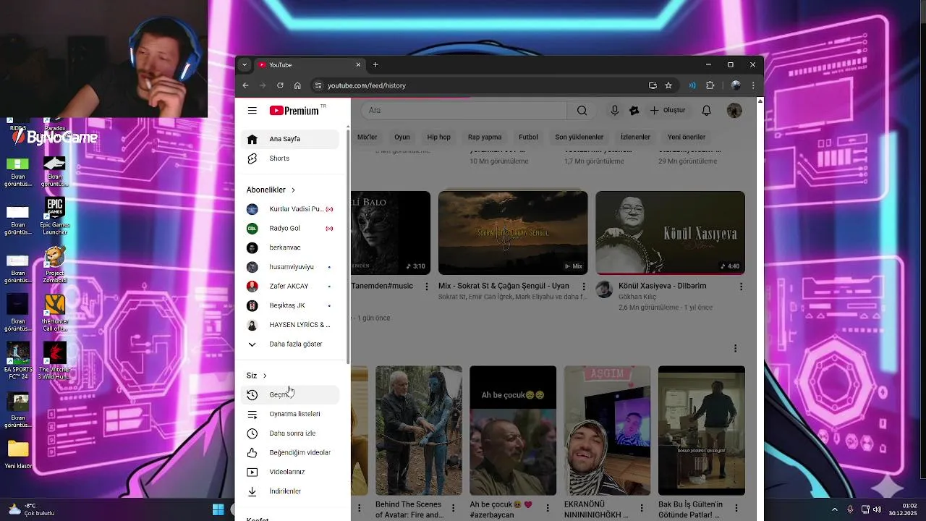Open theHunter Call of the Wild shortcut
926x521 pixels.
click(x=55, y=313)
